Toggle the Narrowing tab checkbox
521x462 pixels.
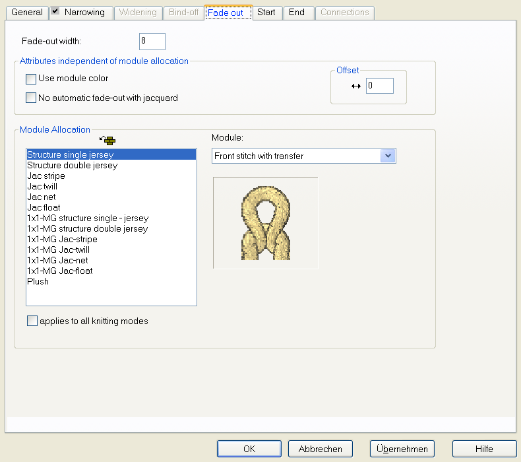[x=56, y=11]
